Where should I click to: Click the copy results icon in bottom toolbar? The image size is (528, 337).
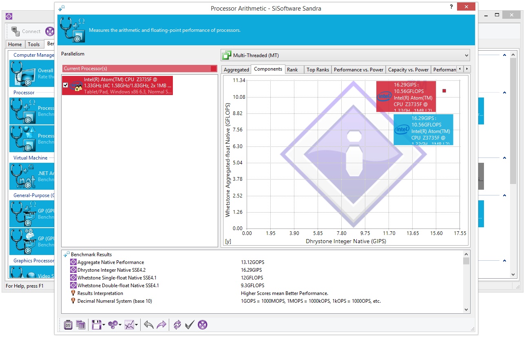tap(81, 325)
